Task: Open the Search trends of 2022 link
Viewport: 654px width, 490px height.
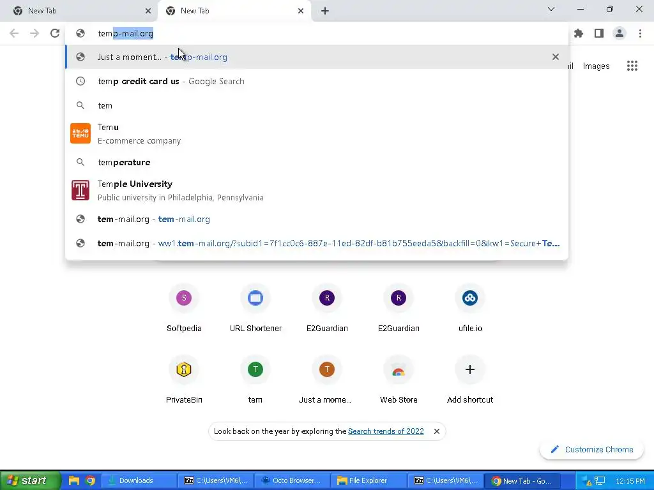Action: click(x=386, y=431)
